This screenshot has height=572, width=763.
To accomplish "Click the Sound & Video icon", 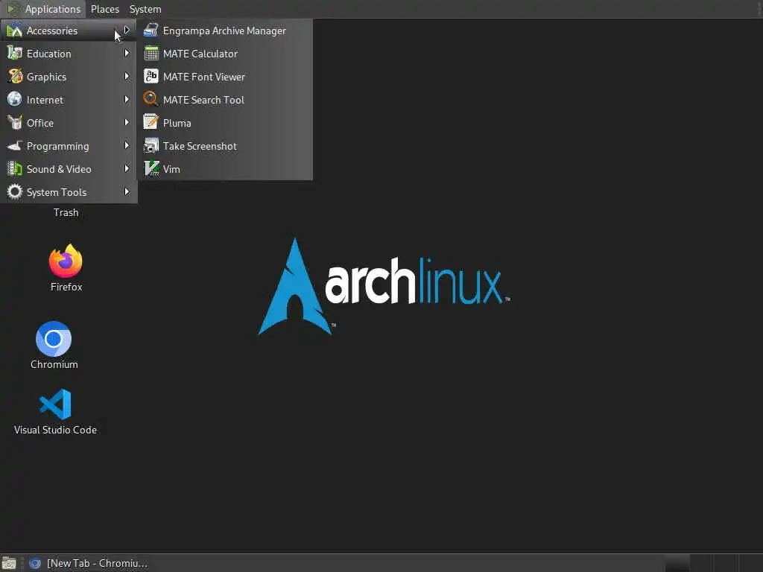I will point(15,168).
